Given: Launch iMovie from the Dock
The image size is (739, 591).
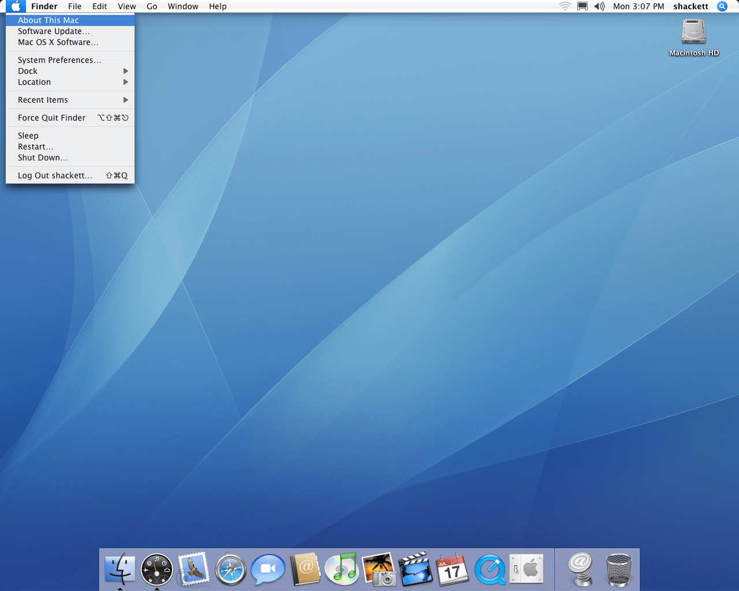Looking at the screenshot, I should tap(416, 569).
